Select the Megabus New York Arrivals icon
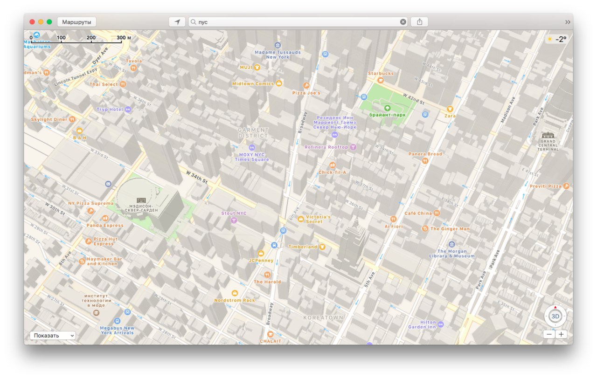 pyautogui.click(x=117, y=321)
